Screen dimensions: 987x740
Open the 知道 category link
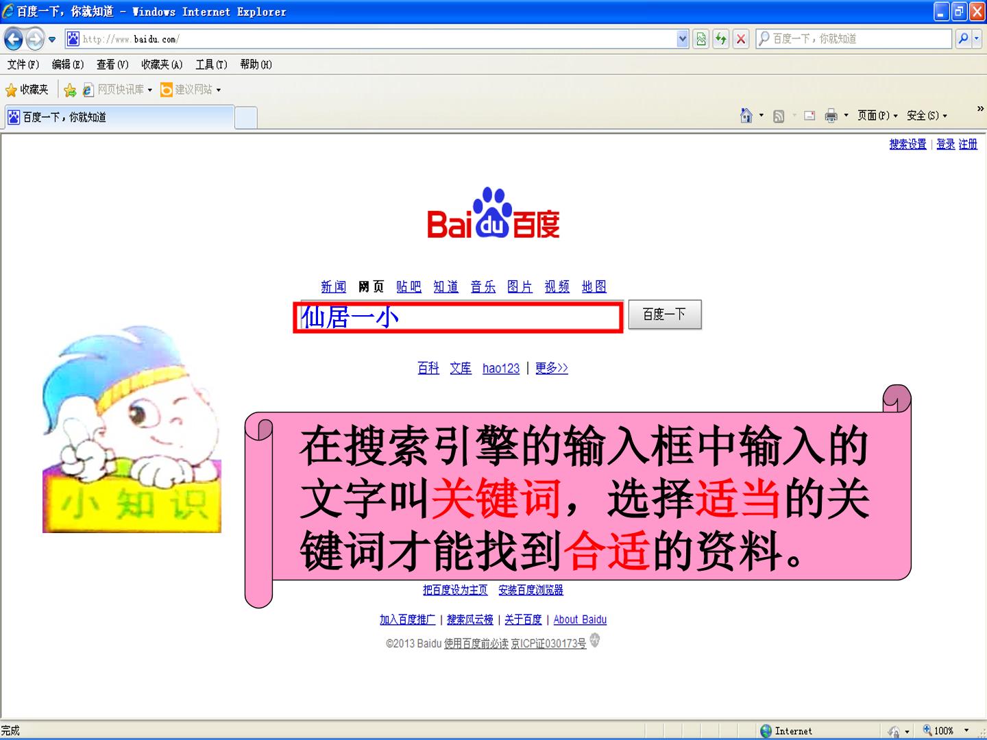pos(446,286)
